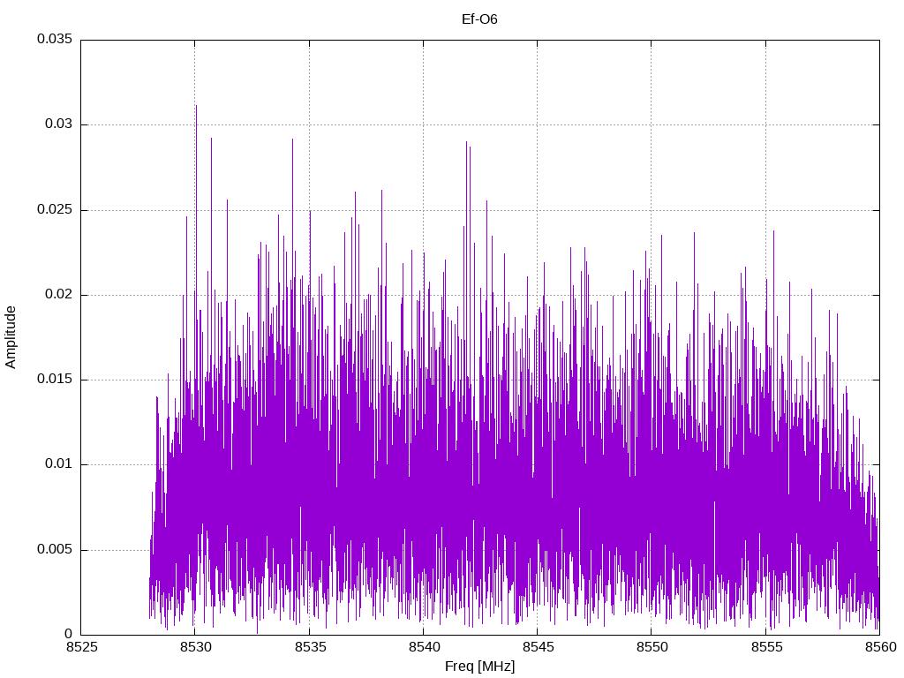This screenshot has height=678, width=904.
Task: Click the y-axis label Amplitude
Action: (x=11, y=337)
